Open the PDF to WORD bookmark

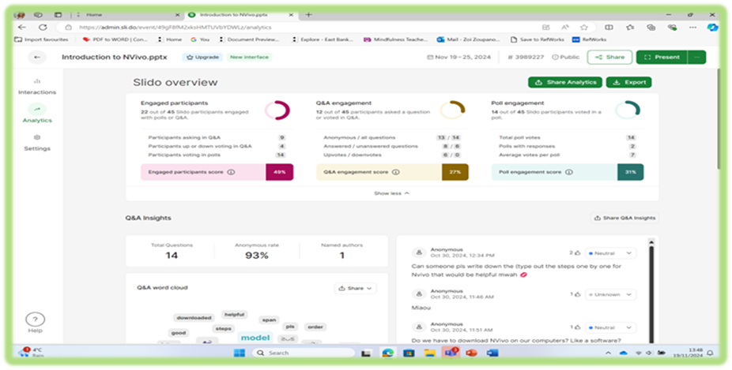click(x=115, y=39)
